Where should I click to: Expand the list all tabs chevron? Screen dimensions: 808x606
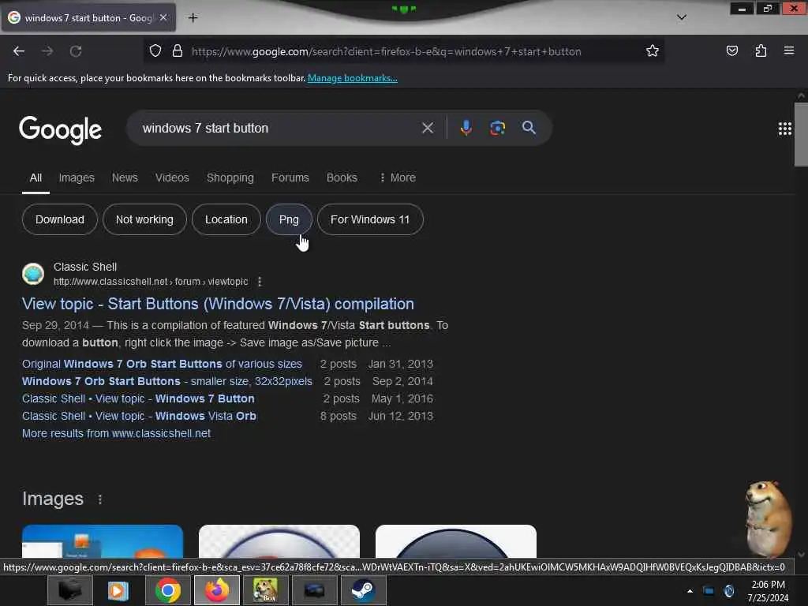681,17
